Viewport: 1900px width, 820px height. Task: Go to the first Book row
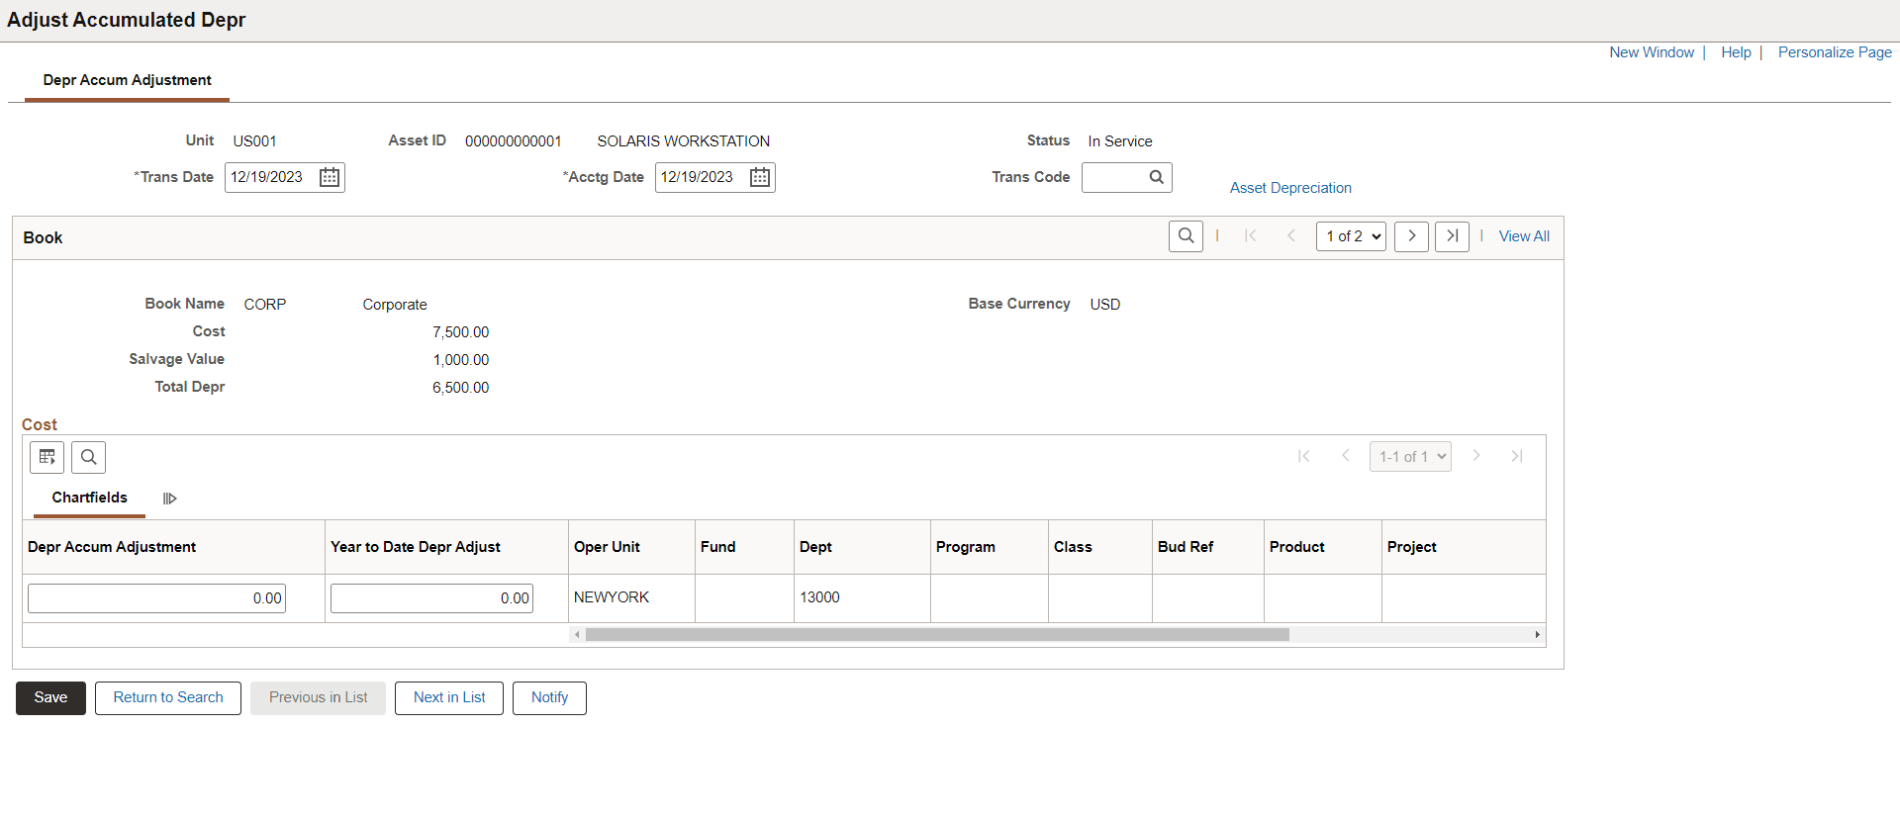click(1251, 236)
